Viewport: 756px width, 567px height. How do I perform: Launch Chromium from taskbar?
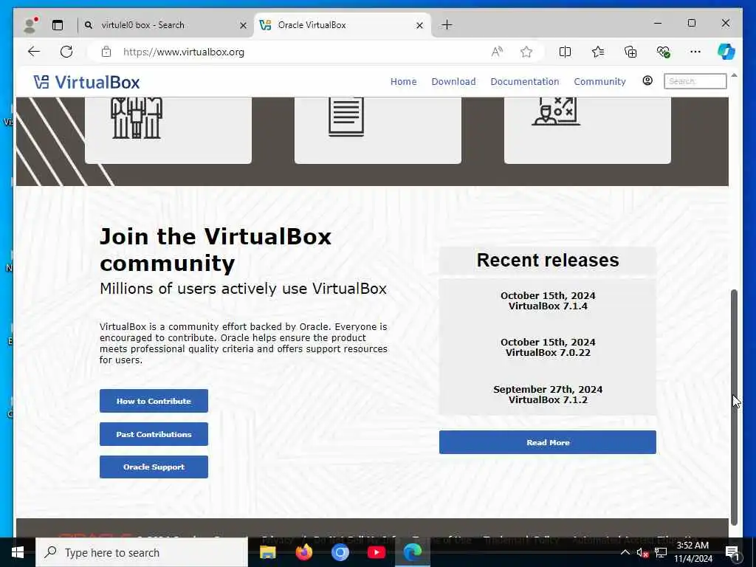(x=340, y=552)
